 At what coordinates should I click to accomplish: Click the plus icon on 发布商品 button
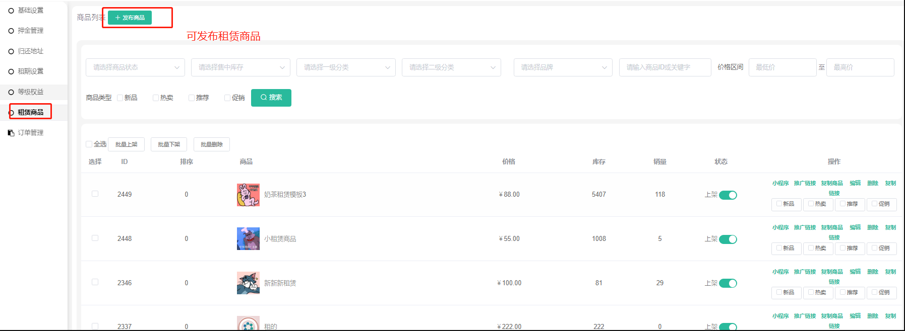[117, 18]
